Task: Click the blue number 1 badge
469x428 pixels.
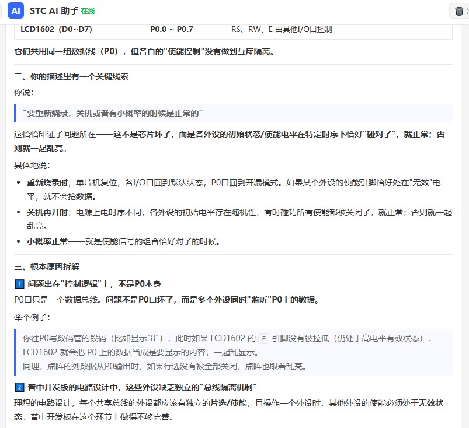Action: pyautogui.click(x=19, y=284)
